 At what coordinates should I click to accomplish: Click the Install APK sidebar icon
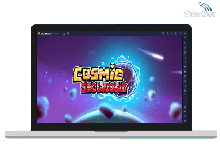(x=185, y=67)
